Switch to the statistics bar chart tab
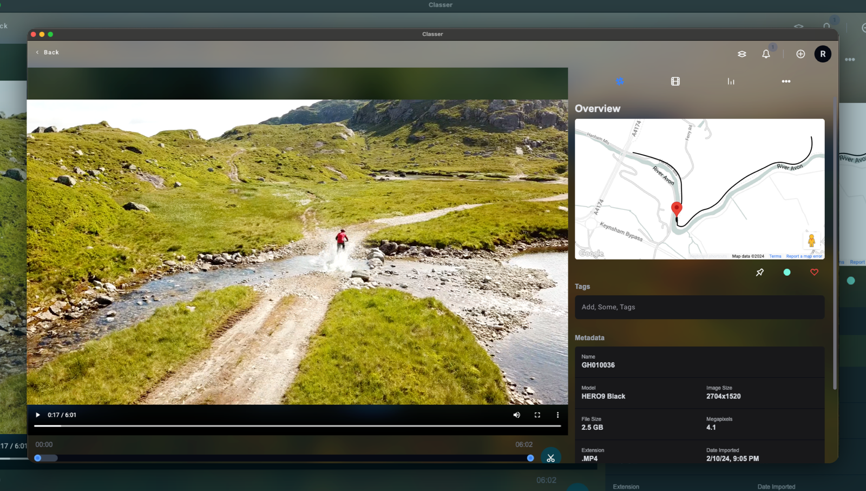 (731, 82)
